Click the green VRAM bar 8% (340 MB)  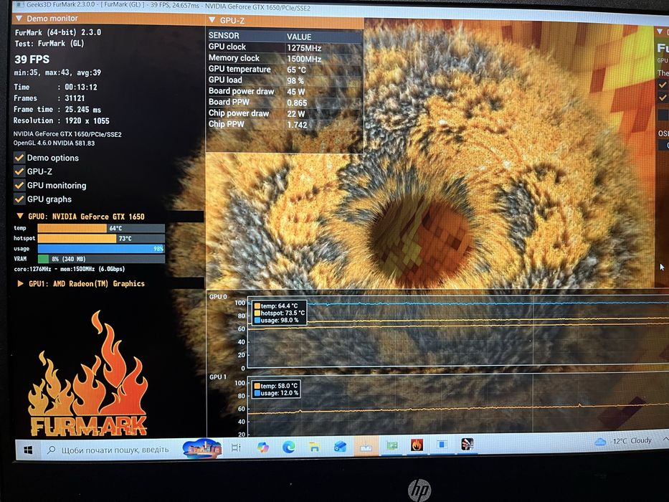click(101, 259)
